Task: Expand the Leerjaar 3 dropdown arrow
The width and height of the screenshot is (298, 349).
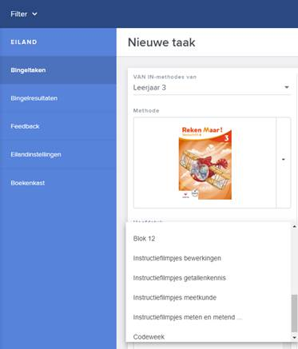Action: click(287, 87)
